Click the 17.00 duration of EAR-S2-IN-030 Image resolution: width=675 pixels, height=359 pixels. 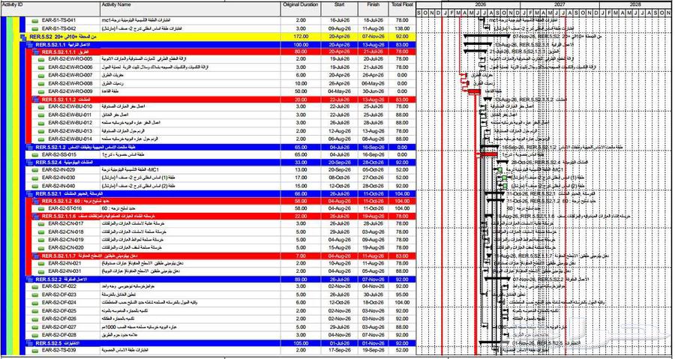coord(301,178)
